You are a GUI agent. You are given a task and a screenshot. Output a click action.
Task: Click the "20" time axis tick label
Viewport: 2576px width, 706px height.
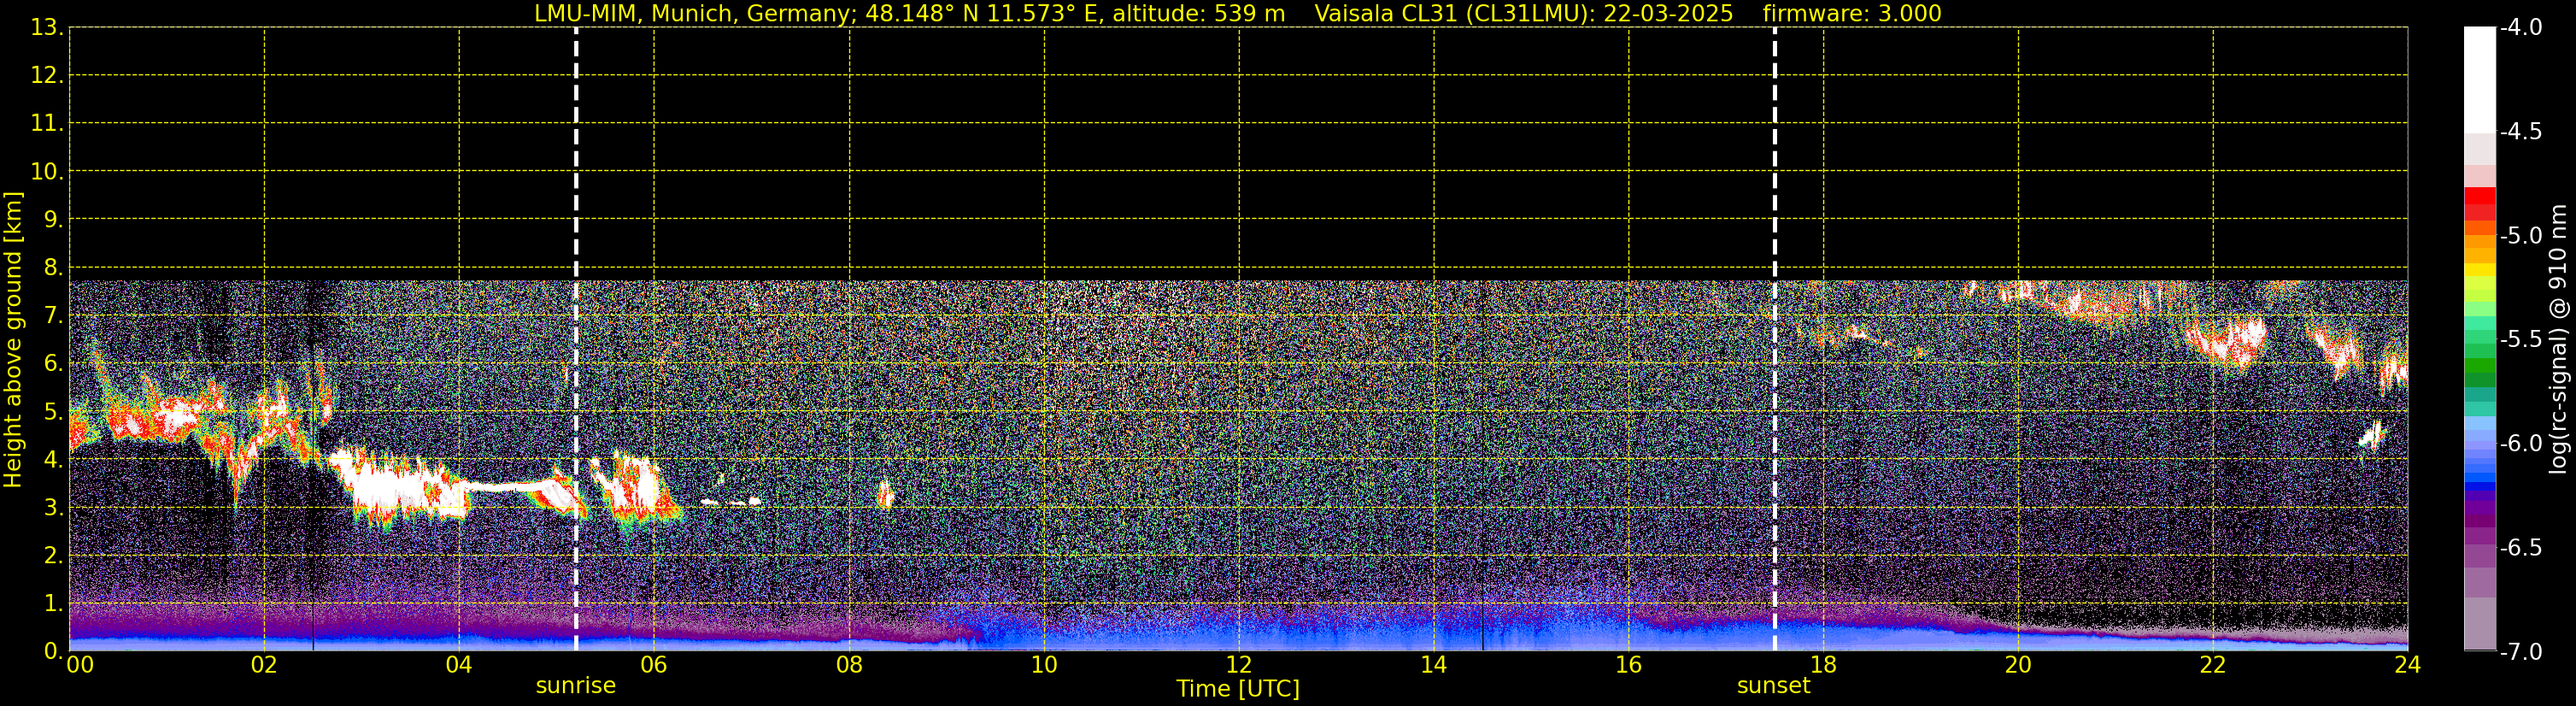coord(2018,666)
